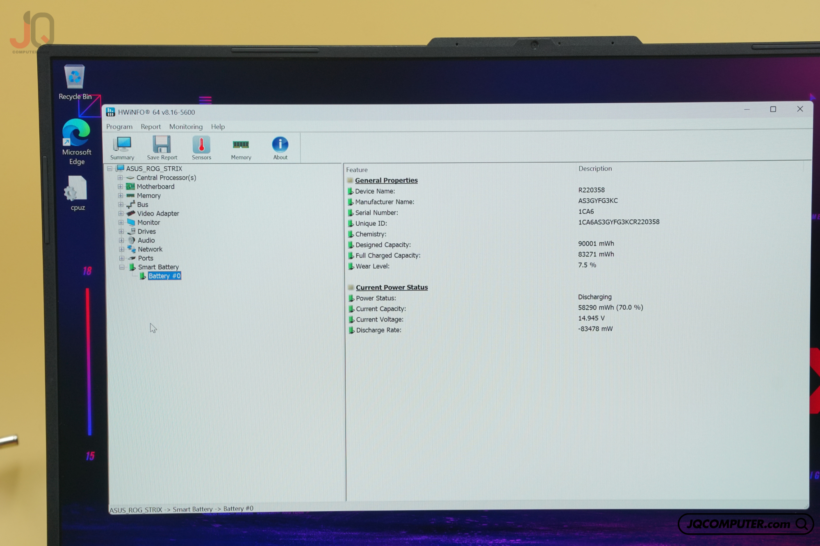Click the Battery #0 battery icon
Image resolution: width=820 pixels, height=546 pixels.
point(143,276)
